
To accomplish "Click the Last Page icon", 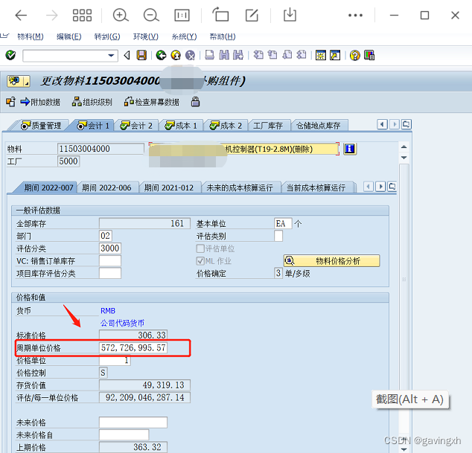I will pyautogui.click(x=302, y=55).
